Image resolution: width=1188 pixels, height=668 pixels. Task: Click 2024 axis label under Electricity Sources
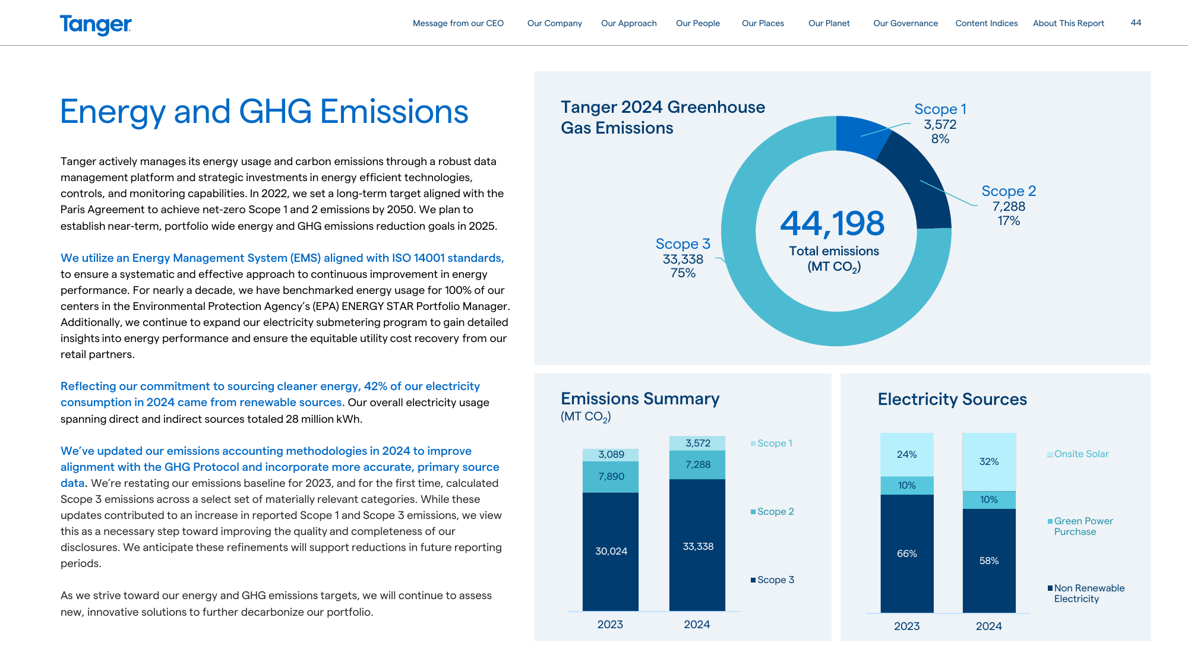(x=989, y=626)
